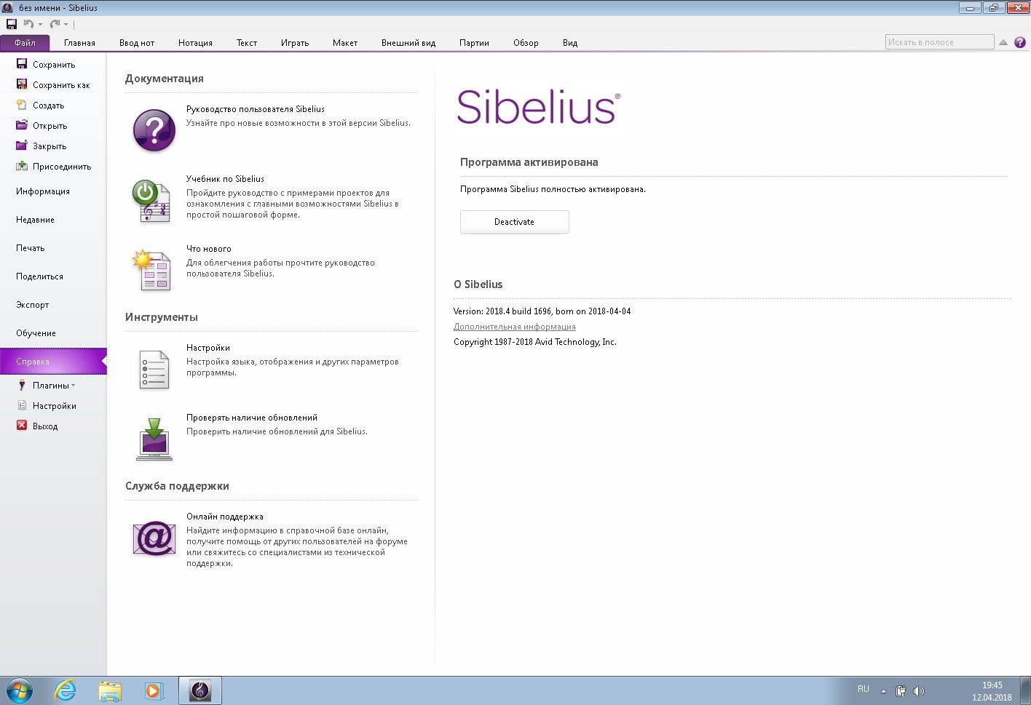The width and height of the screenshot is (1031, 705).
Task: Launch Internet Explorer from the taskbar
Action: pos(66,690)
